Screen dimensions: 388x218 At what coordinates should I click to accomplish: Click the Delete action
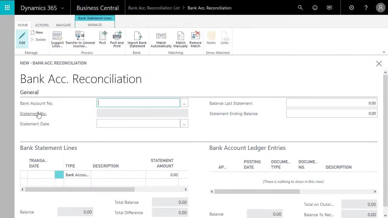point(38,40)
